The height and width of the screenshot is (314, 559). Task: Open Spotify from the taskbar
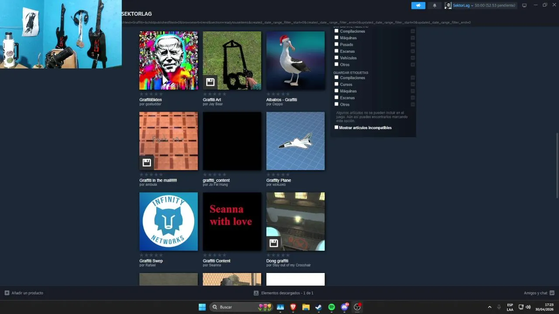[x=331, y=307]
